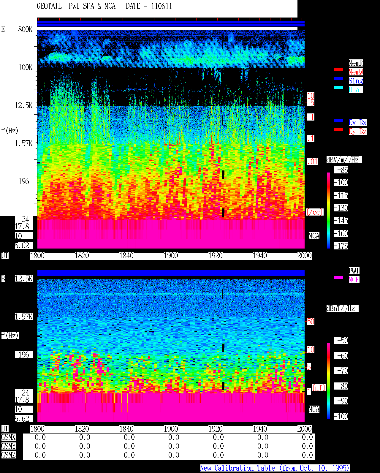The width and height of the screenshot is (380, 473).
Task: Click the [nT] magnetic field unit label
Action: [319, 388]
